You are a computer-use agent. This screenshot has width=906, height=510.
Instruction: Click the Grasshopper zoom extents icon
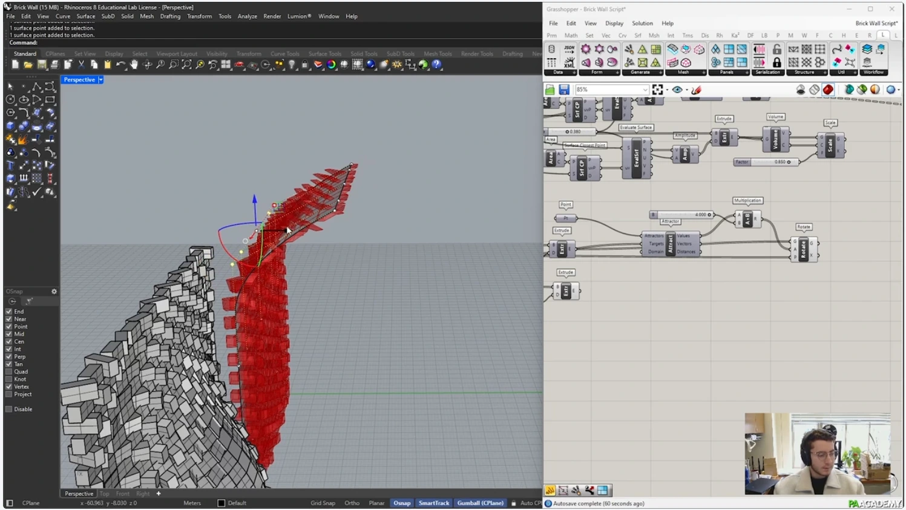pyautogui.click(x=657, y=90)
